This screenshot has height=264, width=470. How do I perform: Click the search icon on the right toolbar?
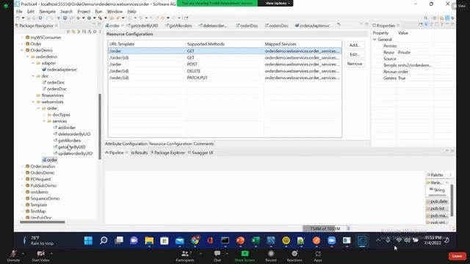pyautogui.click(x=426, y=18)
